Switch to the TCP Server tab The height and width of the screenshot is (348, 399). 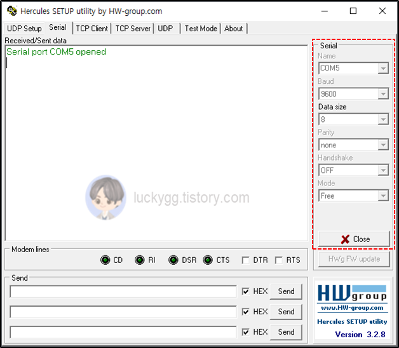(x=133, y=28)
